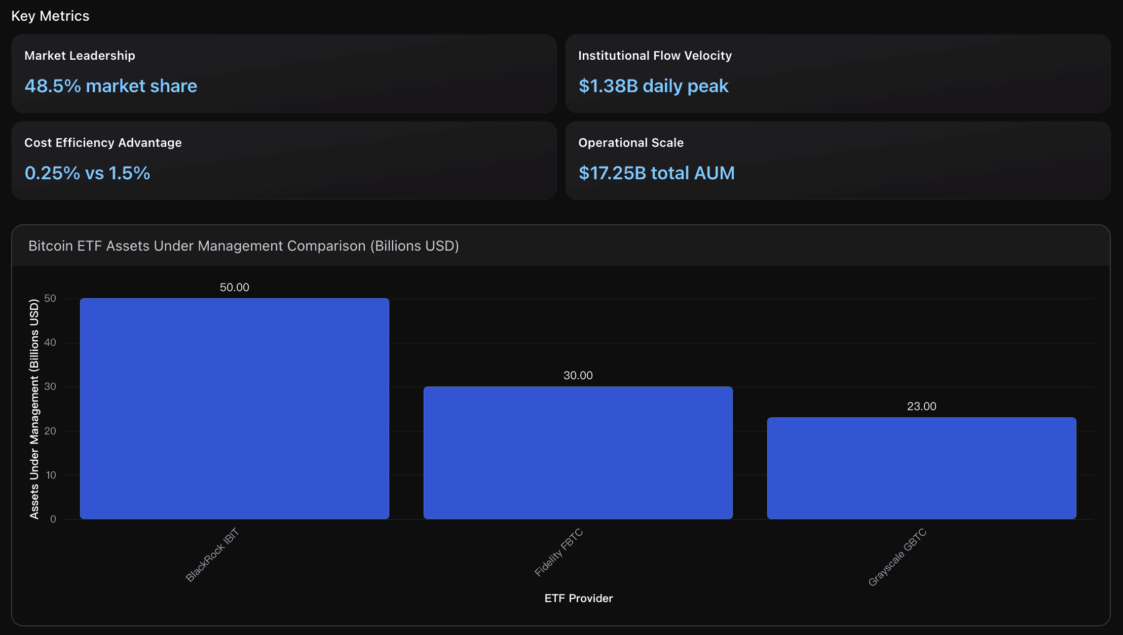
Task: Select the Institutional Flow Velocity card title
Action: [x=655, y=56]
